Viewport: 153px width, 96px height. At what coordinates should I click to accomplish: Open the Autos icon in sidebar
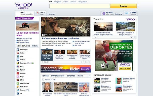click(18, 53)
